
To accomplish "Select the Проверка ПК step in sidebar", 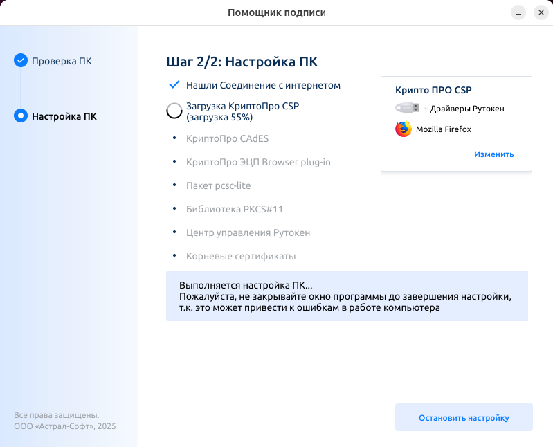I will pos(62,61).
